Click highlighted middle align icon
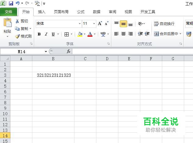This screenshot has width=193, height=143. [x=123, y=24]
